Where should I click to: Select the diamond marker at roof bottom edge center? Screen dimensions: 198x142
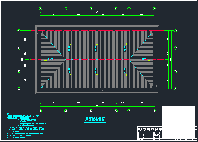pos(102,91)
